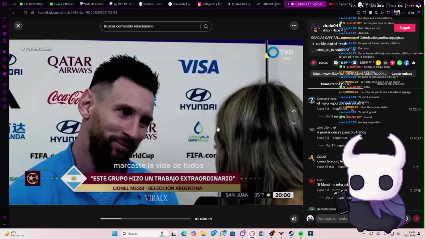425x239 pixels.
Task: Expand Ver 6 respuestas under Demian Flores
Action: click(338, 117)
